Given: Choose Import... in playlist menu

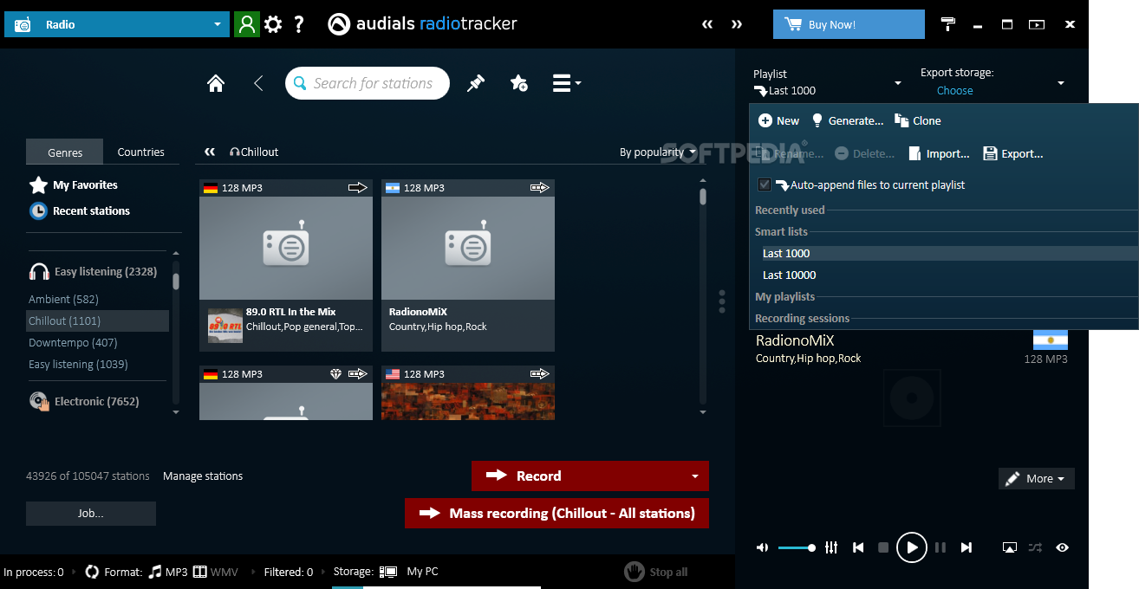Looking at the screenshot, I should [x=939, y=153].
